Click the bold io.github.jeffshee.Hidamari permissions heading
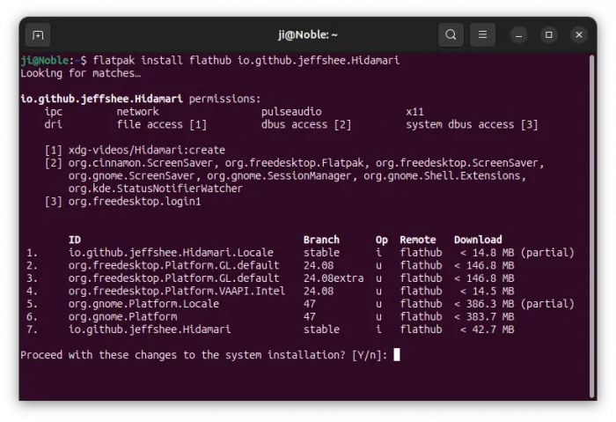Viewport: 616px width, 422px height. [x=101, y=99]
